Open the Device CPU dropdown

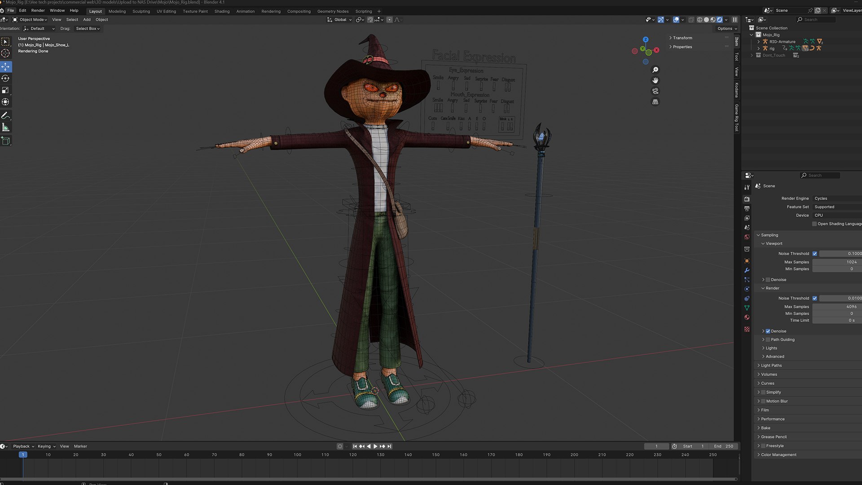click(x=837, y=216)
